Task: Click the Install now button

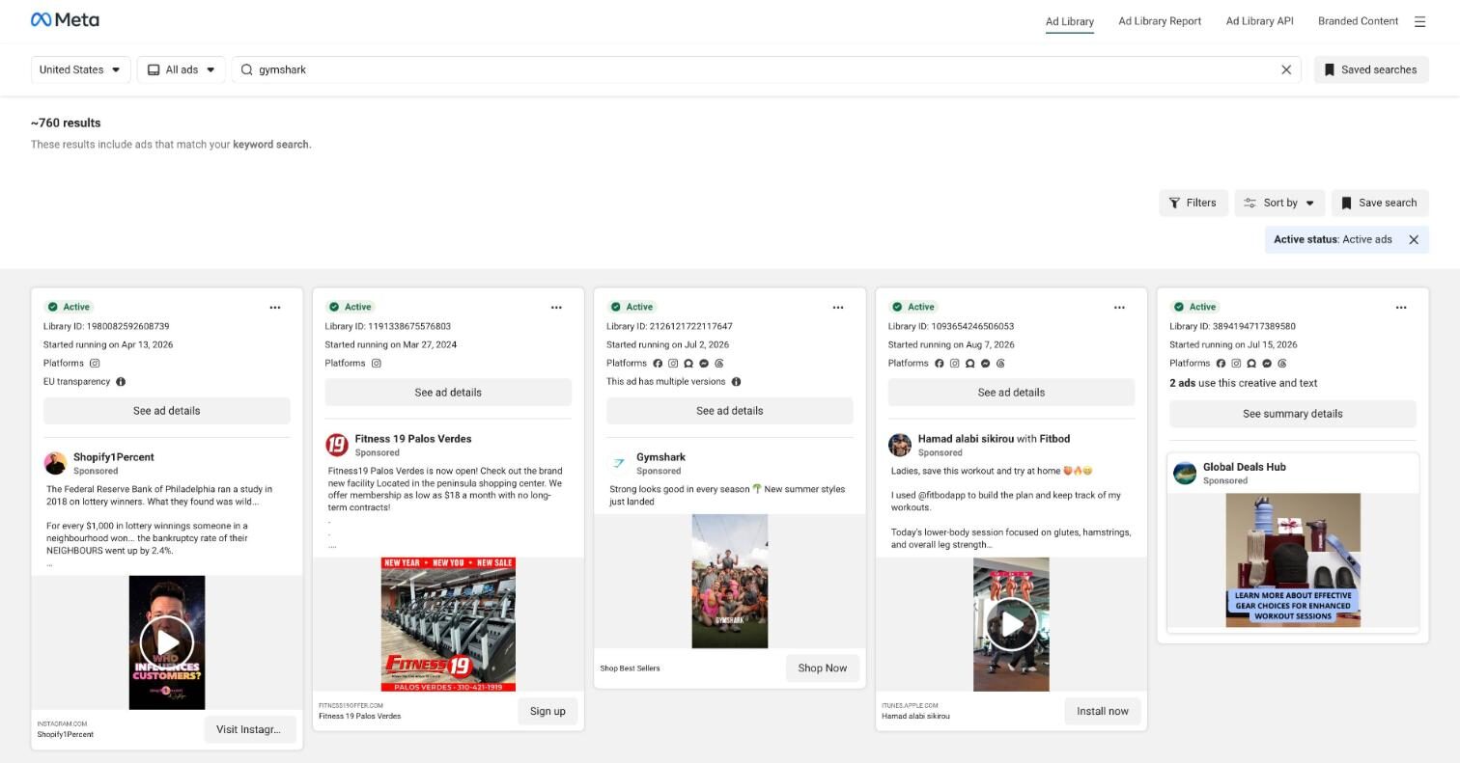Action: [x=1103, y=711]
